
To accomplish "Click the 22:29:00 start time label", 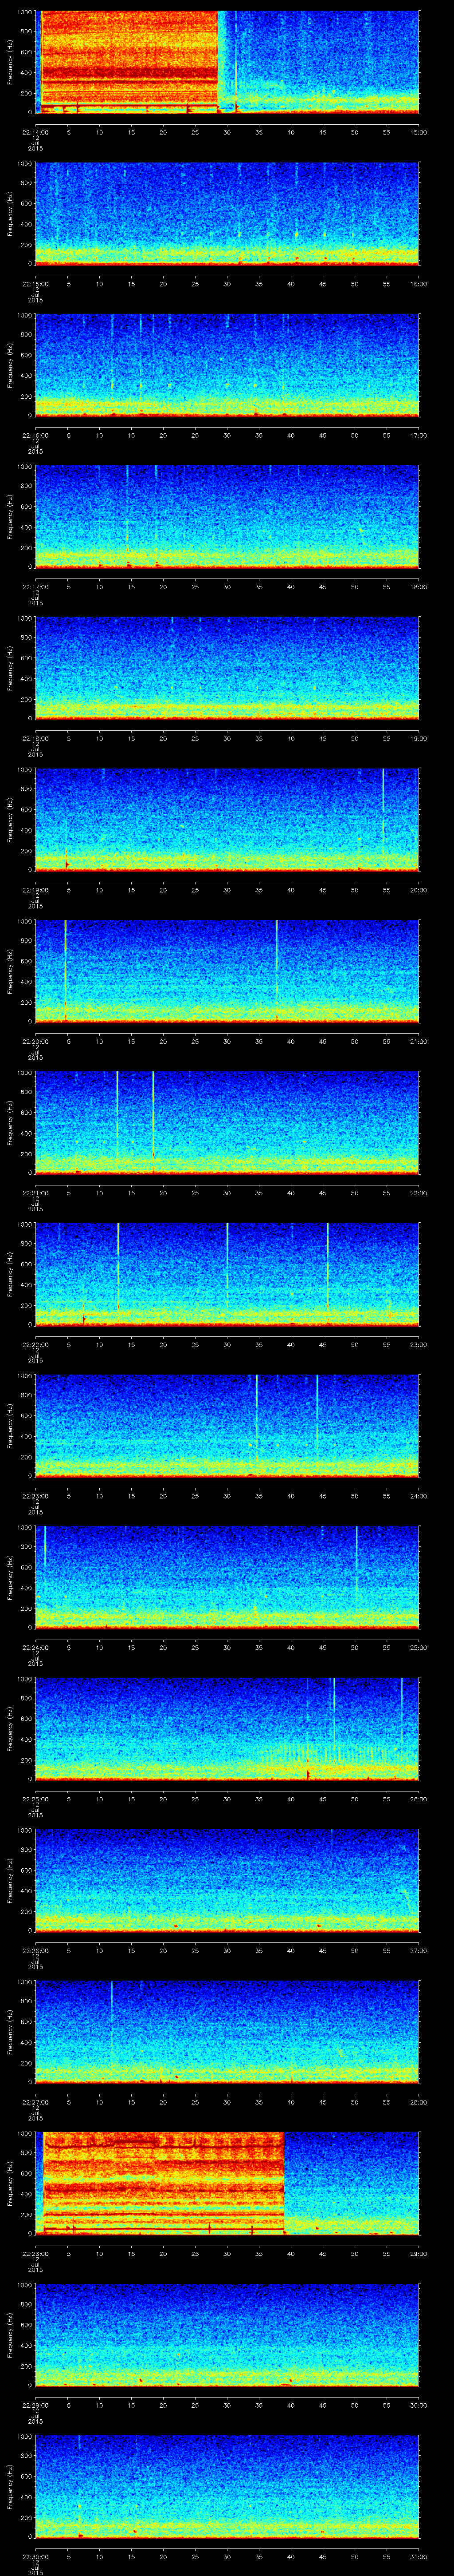I will 35,2405.
